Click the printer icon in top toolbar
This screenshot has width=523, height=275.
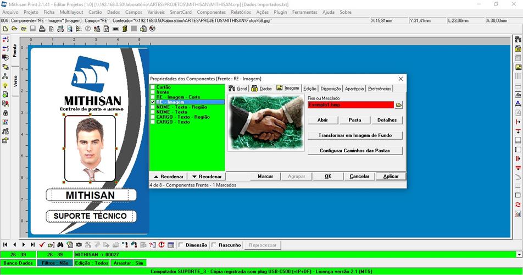[42, 29]
